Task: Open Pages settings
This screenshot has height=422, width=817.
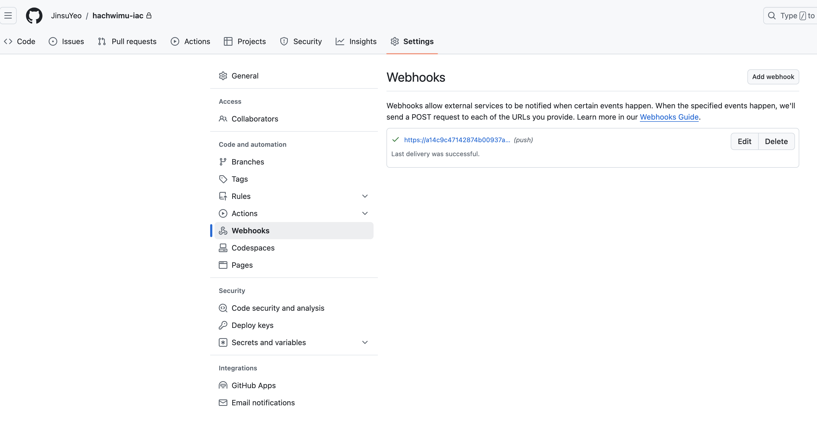Action: point(294,265)
